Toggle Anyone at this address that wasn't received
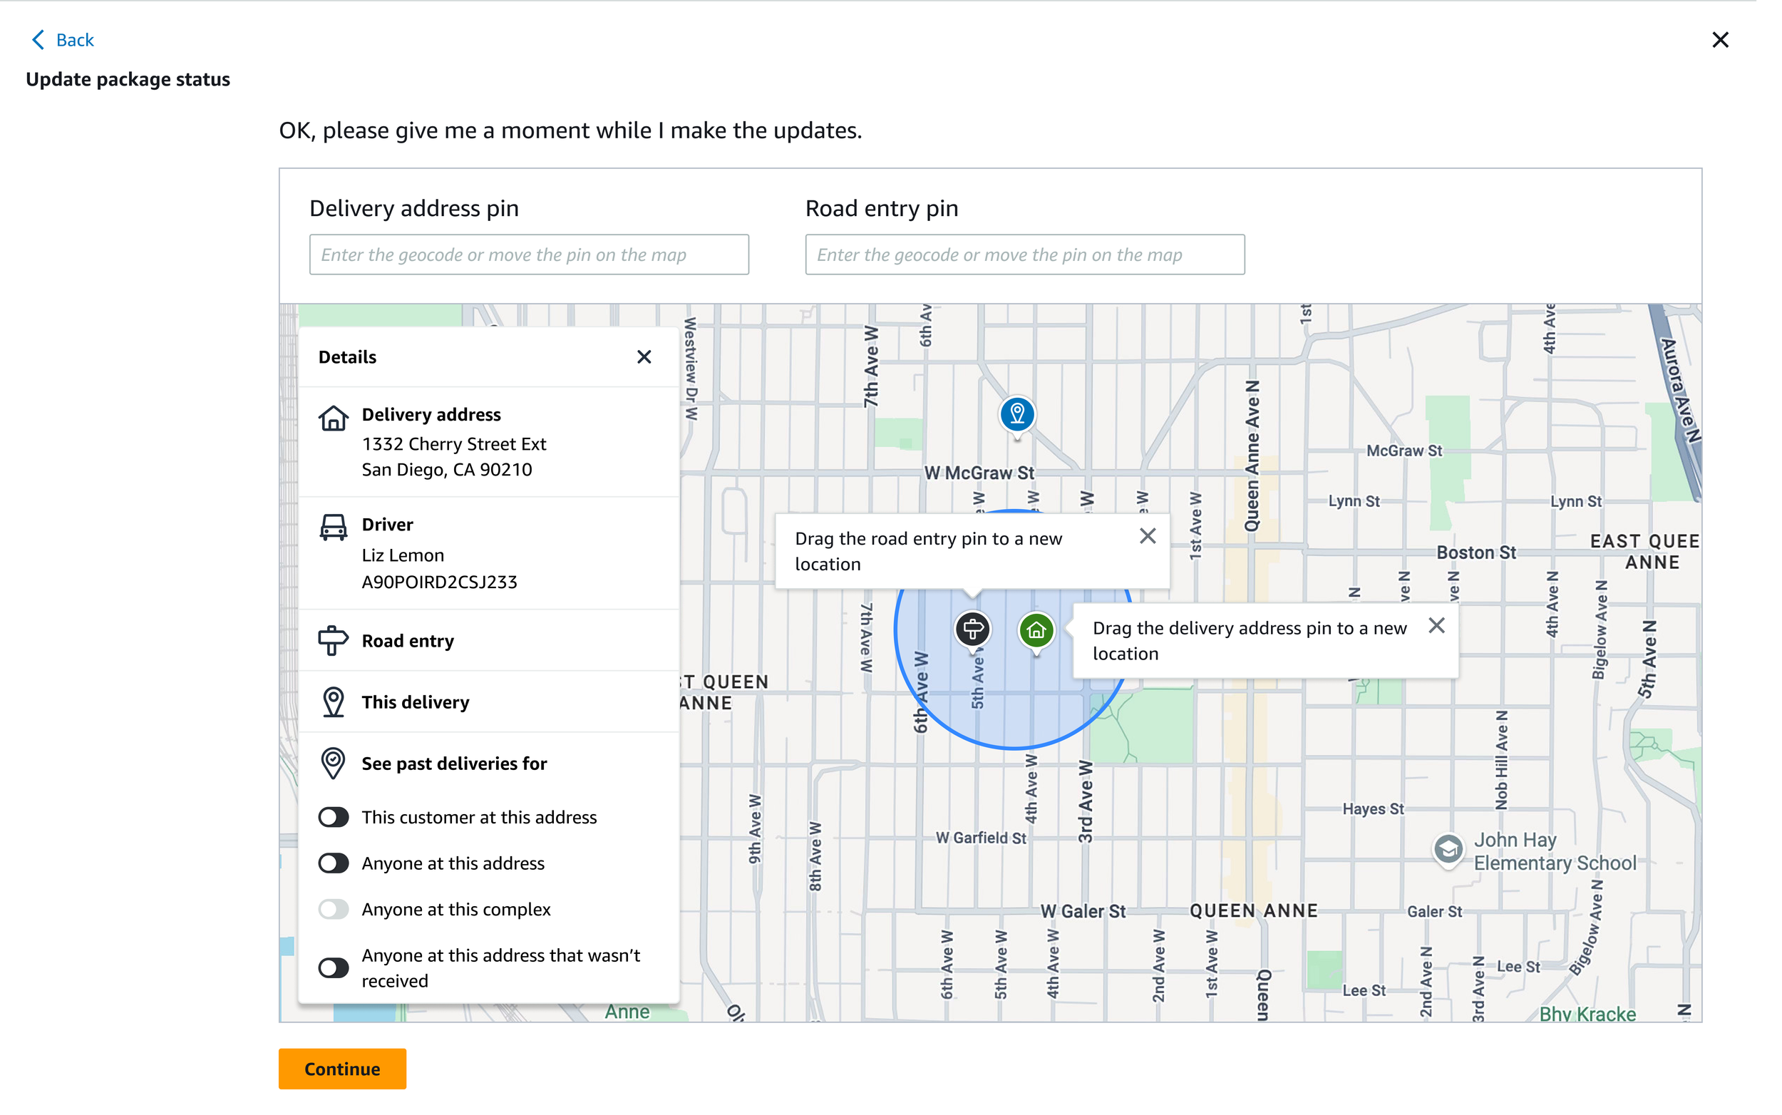This screenshot has height=1115, width=1782. [x=334, y=967]
